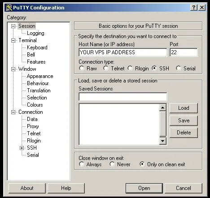The width and height of the screenshot is (210, 198).
Task: Open the Telnet category in the tree
Action: [34, 133]
